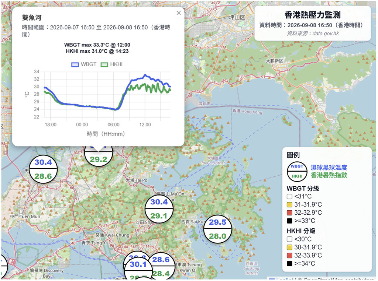378x281 pixels.
Task: Click the yellow 31-31.9°C WBGT swatch
Action: tap(289, 205)
